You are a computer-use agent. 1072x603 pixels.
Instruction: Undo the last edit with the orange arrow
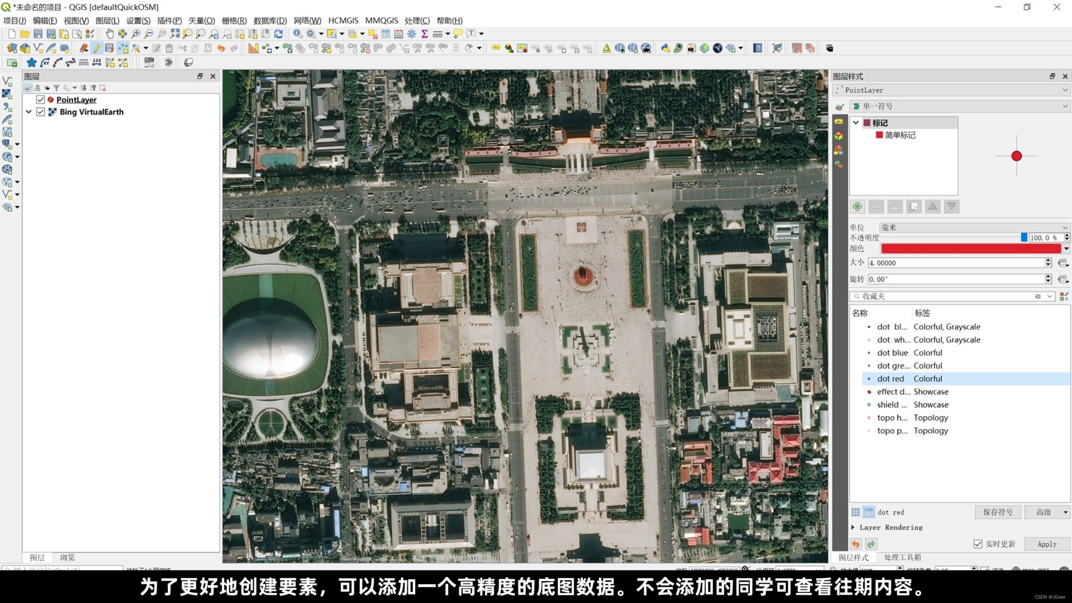[x=221, y=48]
